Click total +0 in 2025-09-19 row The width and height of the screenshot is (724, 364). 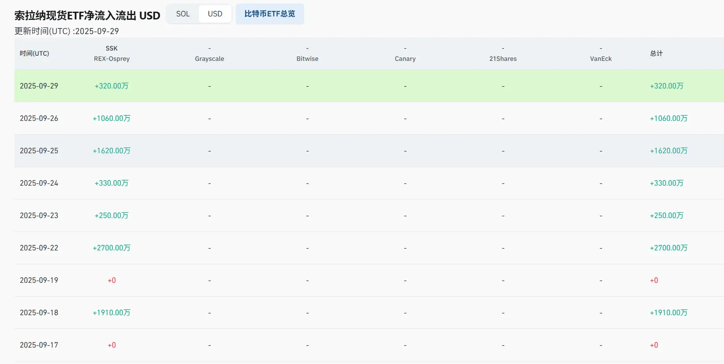654,280
